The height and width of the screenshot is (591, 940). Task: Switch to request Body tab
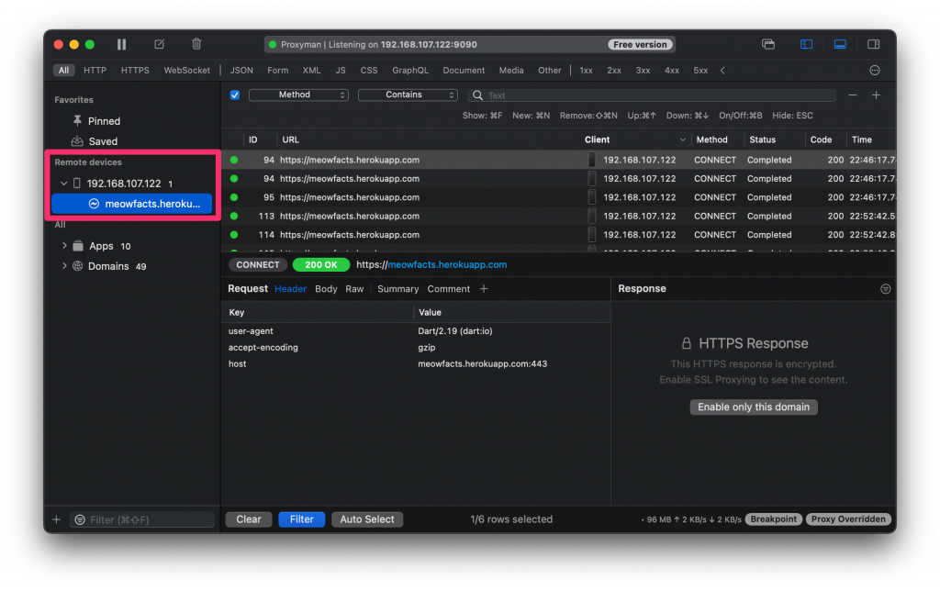coord(326,289)
